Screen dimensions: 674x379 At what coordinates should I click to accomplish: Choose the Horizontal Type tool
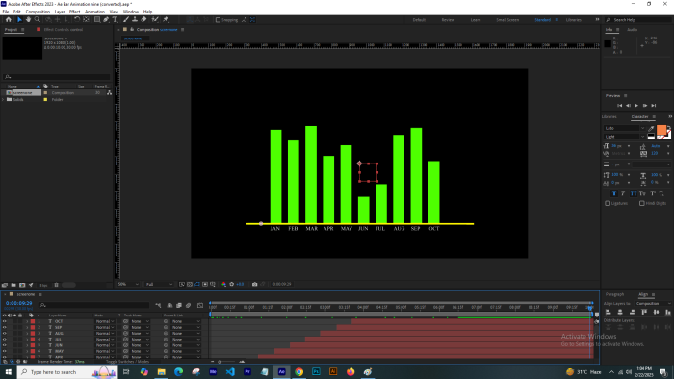pyautogui.click(x=116, y=20)
